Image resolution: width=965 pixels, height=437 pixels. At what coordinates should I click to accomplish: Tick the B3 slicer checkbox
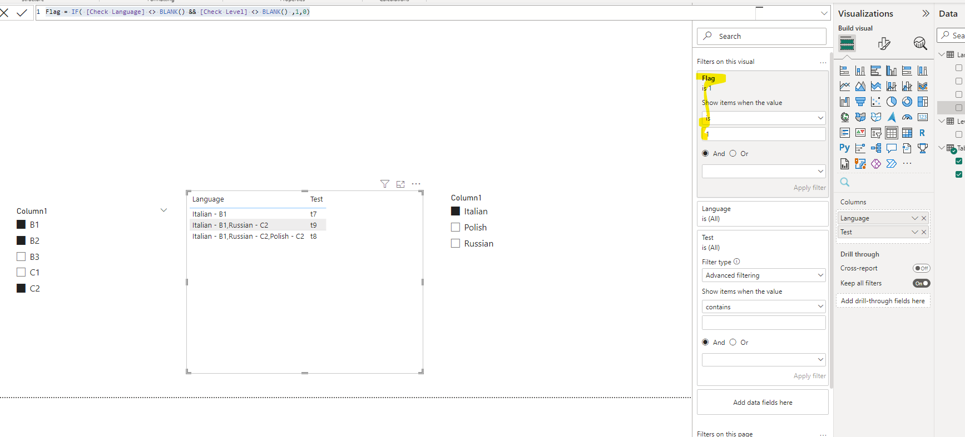coord(21,257)
